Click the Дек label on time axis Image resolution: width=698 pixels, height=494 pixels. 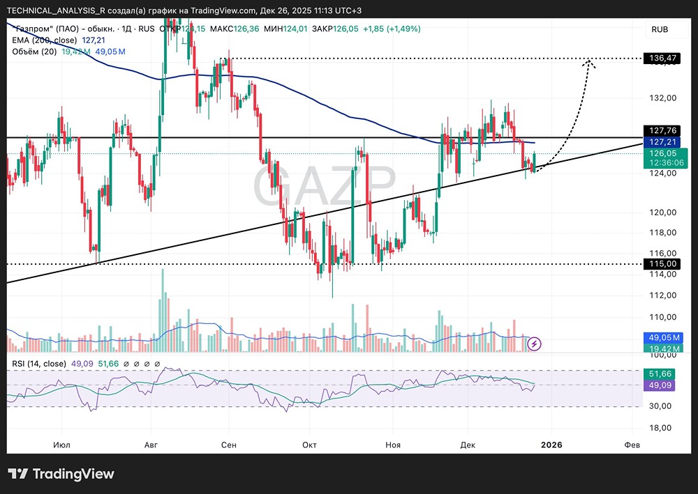tap(468, 445)
